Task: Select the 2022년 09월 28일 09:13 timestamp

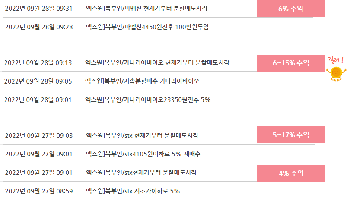Action: pyautogui.click(x=38, y=63)
